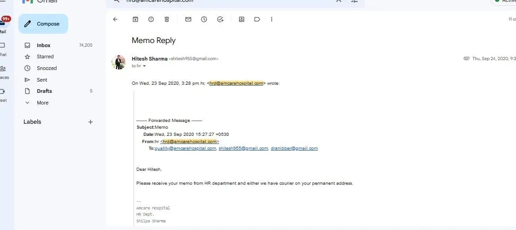Click the Labels section heading

click(x=32, y=122)
